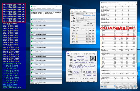
Task: Select the VRM MOS sensor row
Action: [118, 36]
